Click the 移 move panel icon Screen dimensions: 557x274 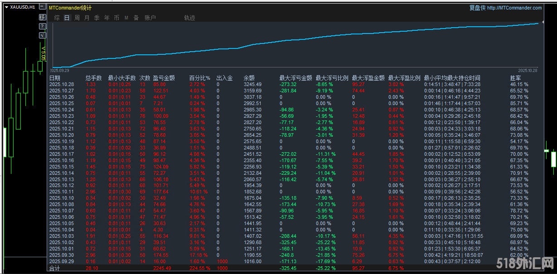42,17
